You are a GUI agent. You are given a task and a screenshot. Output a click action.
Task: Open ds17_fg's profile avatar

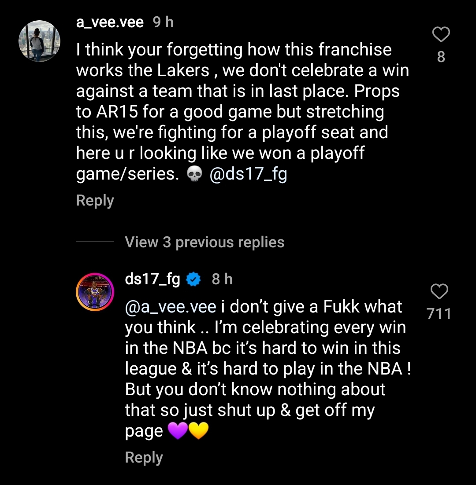pos(95,292)
